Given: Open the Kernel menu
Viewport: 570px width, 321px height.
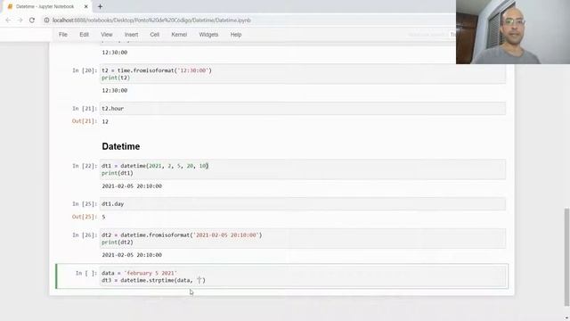Looking at the screenshot, I should pos(179,35).
